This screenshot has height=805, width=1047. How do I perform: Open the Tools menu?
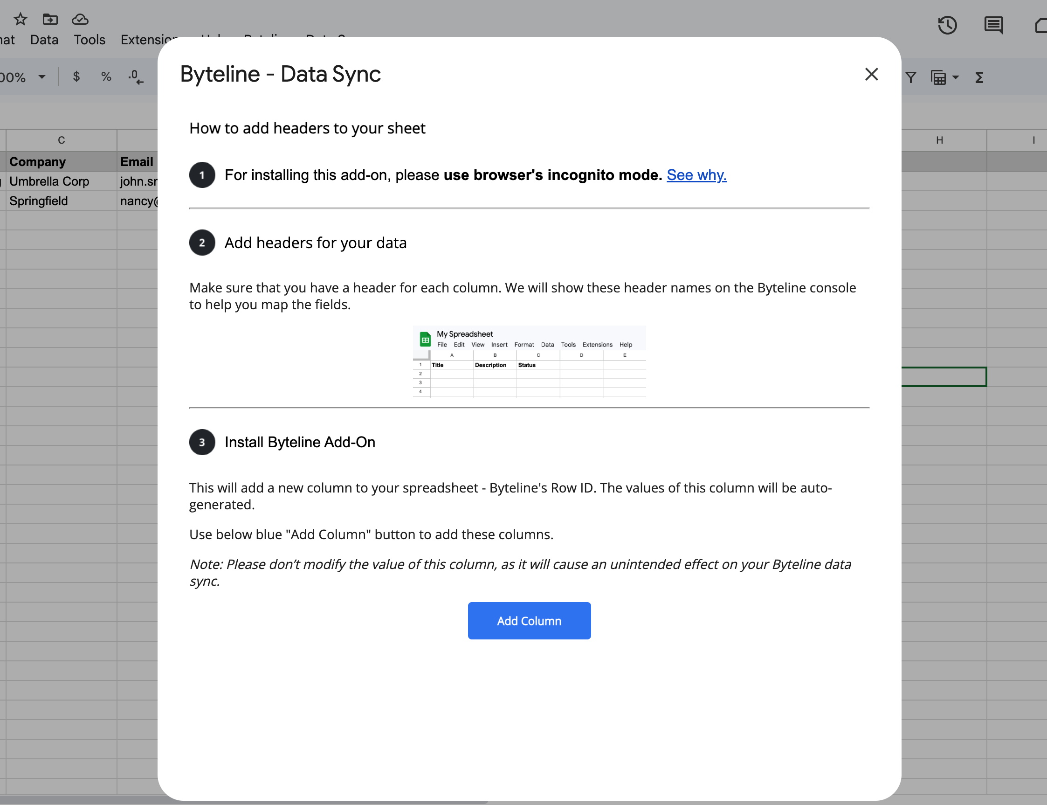(90, 39)
